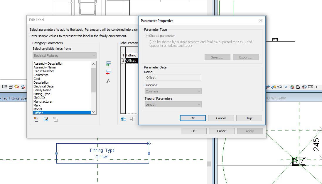Select Model in parameter list
Image resolution: width=322 pixels, height=184 pixels.
point(62,109)
